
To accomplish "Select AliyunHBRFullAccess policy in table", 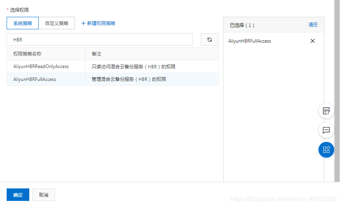I will point(112,79).
